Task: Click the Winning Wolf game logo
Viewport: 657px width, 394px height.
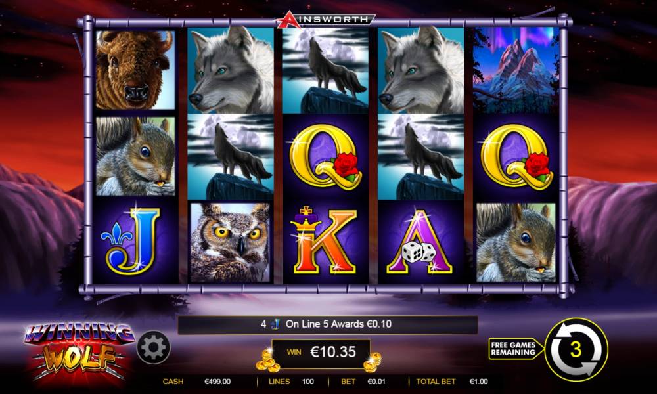Action: (79, 350)
